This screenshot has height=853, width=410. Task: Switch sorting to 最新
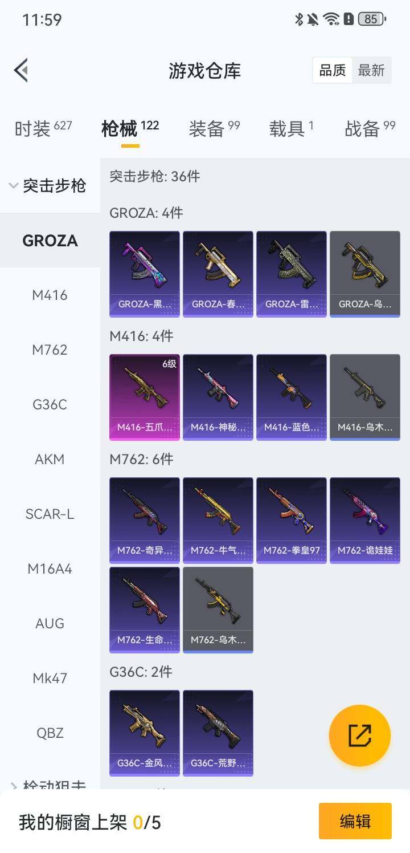click(x=371, y=71)
